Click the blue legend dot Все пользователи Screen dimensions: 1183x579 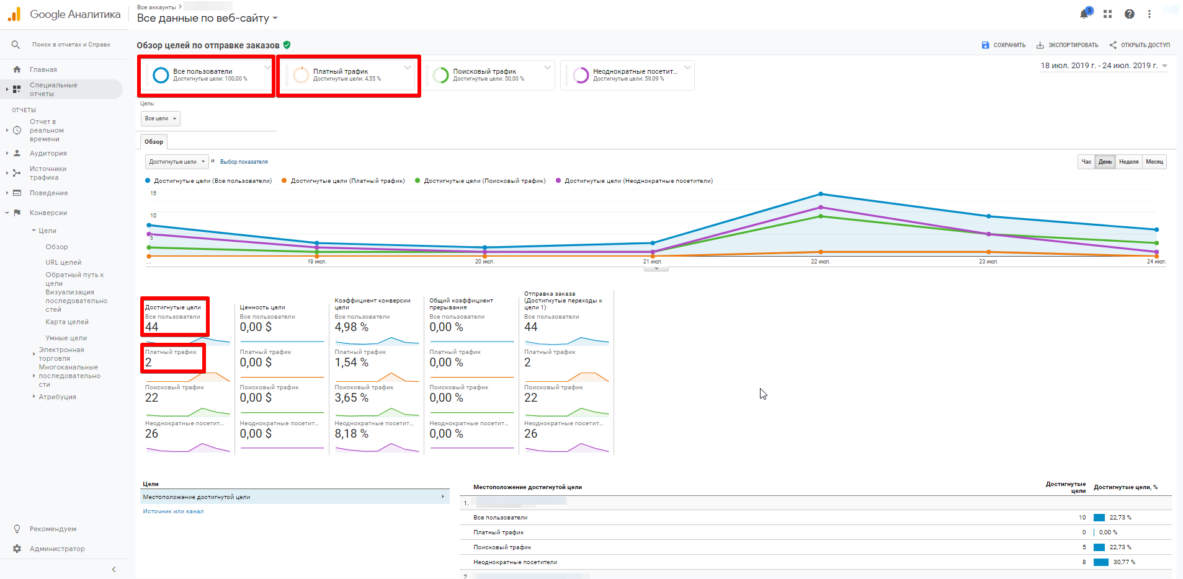[x=148, y=181]
